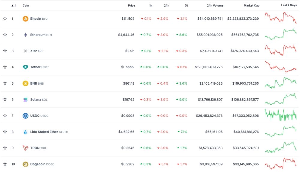Open the Tether USDT coin link
307x172 pixels.
pos(40,67)
